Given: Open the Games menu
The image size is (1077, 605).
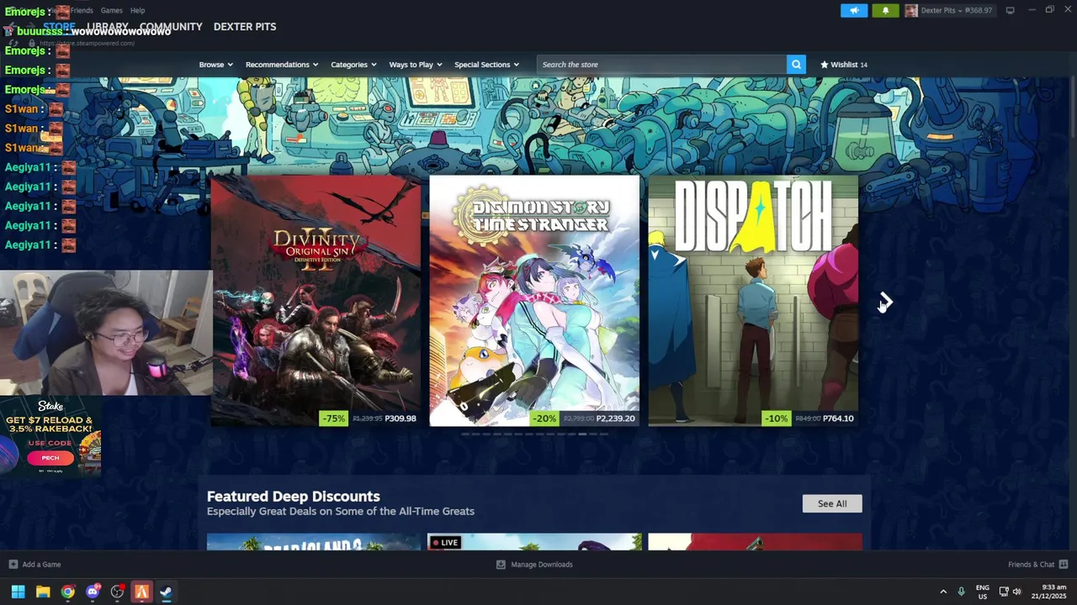Looking at the screenshot, I should (x=111, y=10).
